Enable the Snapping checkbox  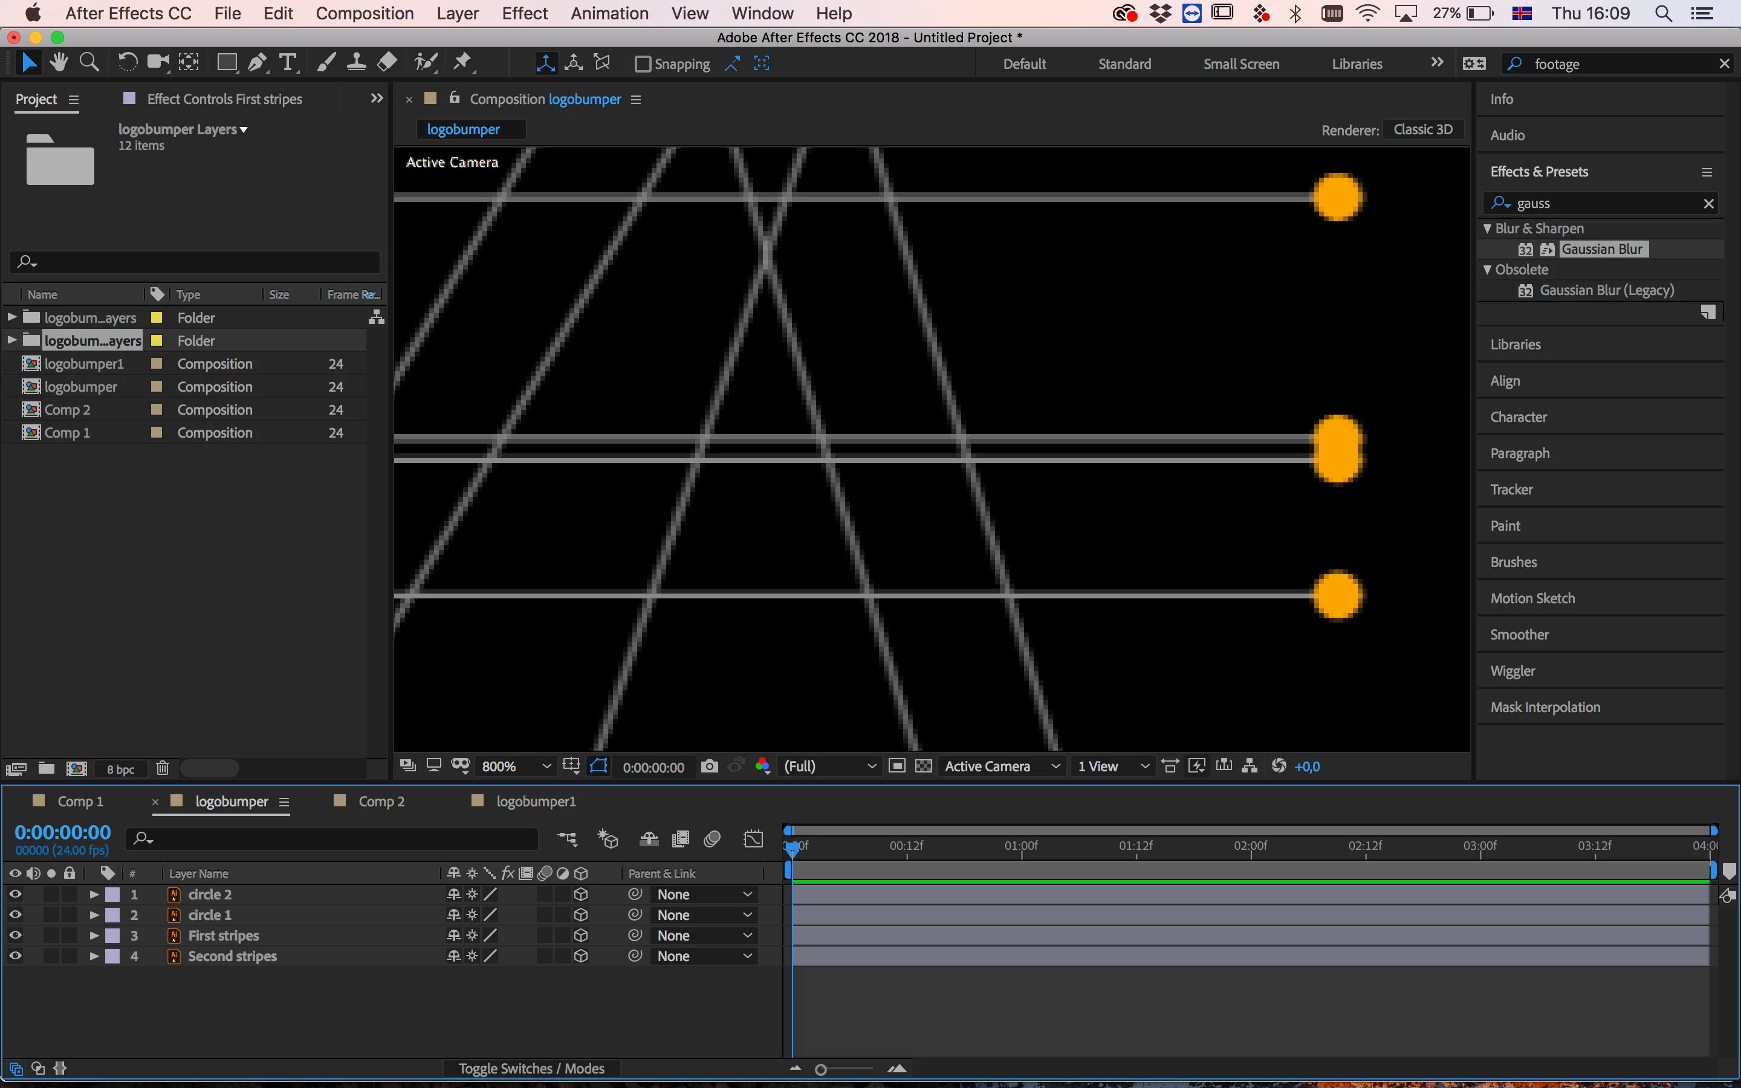643,64
